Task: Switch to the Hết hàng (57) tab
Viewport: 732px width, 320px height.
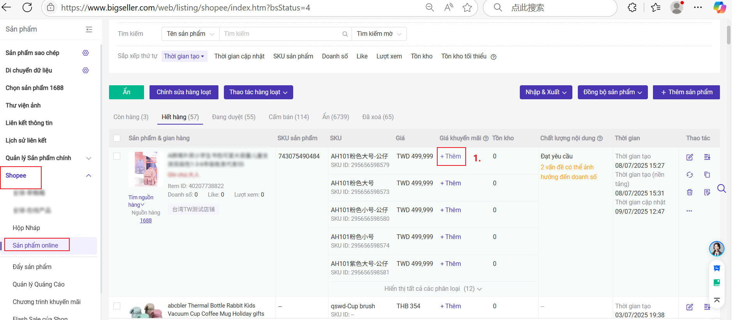Action: (180, 117)
